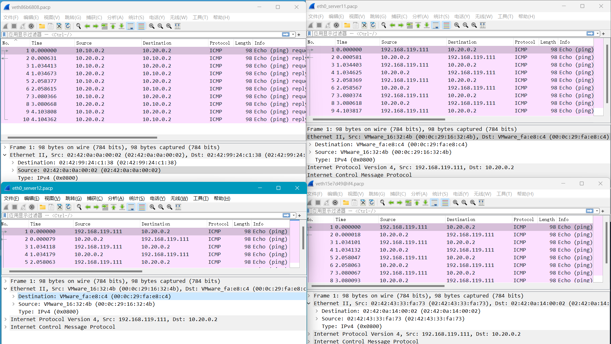The width and height of the screenshot is (611, 344).
Task: Go forward arrow in eth0_server11.pacp toolbar
Action: (x=401, y=25)
